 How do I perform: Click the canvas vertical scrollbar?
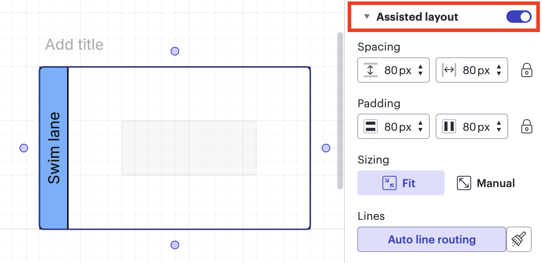click(339, 110)
